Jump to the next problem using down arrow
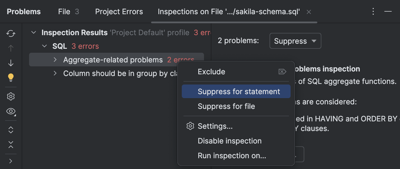 pyautogui.click(x=11, y=63)
